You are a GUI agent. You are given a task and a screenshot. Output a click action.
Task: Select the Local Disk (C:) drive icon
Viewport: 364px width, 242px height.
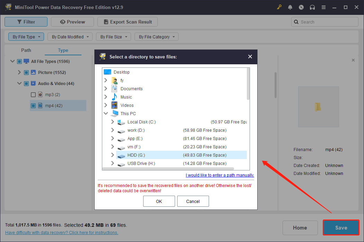pyautogui.click(x=121, y=122)
